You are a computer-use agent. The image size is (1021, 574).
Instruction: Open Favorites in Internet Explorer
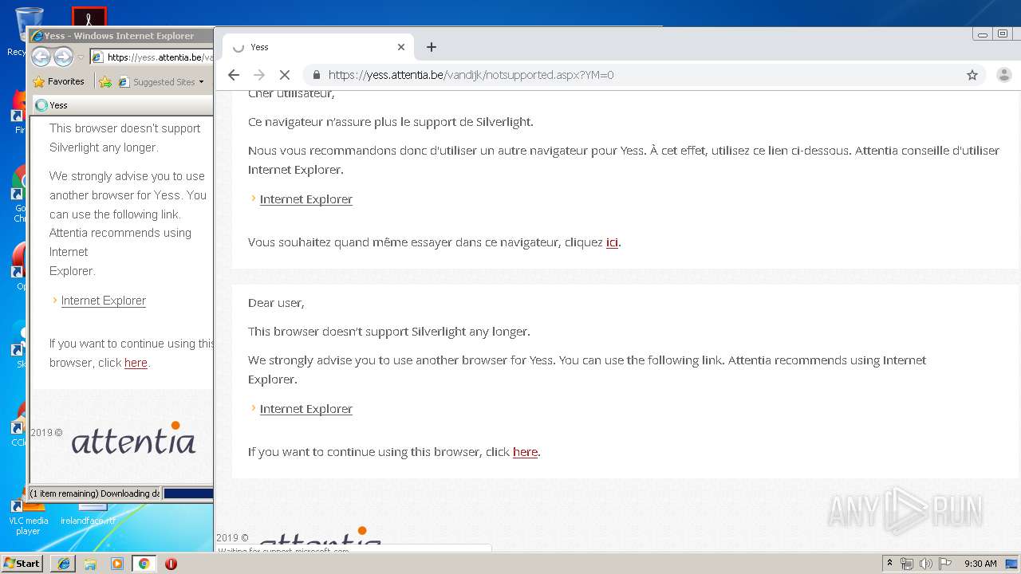[58, 81]
